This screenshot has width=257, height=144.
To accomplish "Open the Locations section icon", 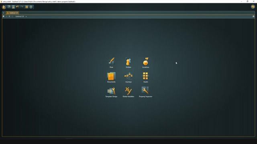I will (x=145, y=61).
